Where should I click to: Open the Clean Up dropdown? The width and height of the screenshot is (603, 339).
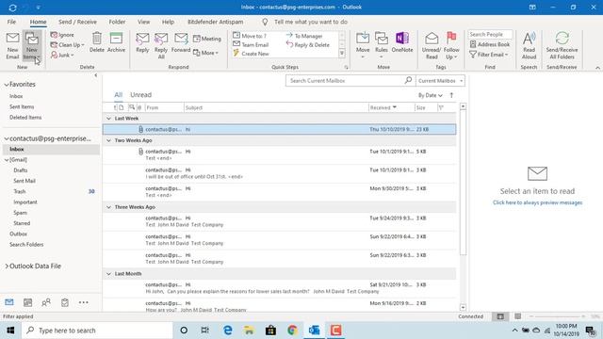pyautogui.click(x=67, y=45)
